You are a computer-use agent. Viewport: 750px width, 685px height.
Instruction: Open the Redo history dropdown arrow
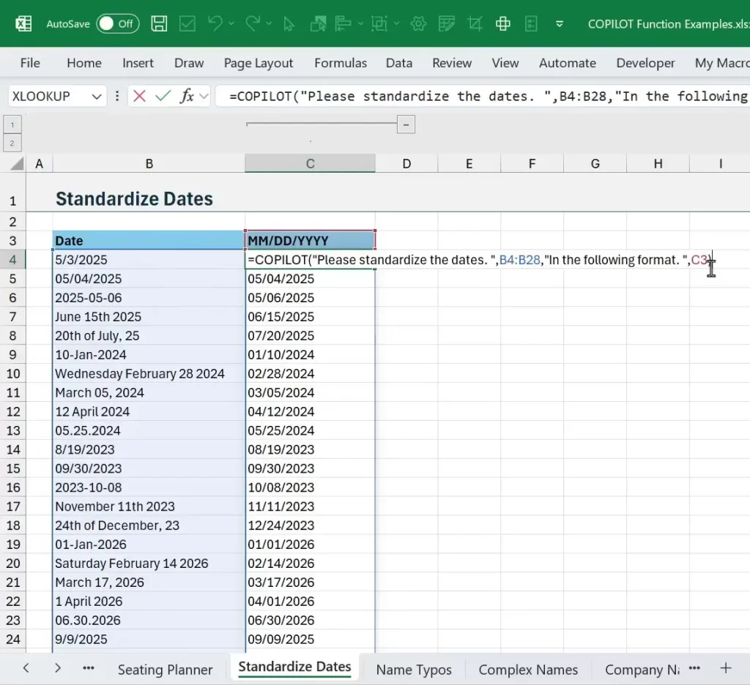[x=269, y=23]
